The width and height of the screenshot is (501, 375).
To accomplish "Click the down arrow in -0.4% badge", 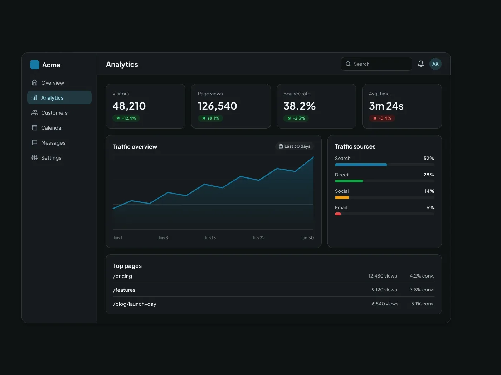I will coord(374,118).
